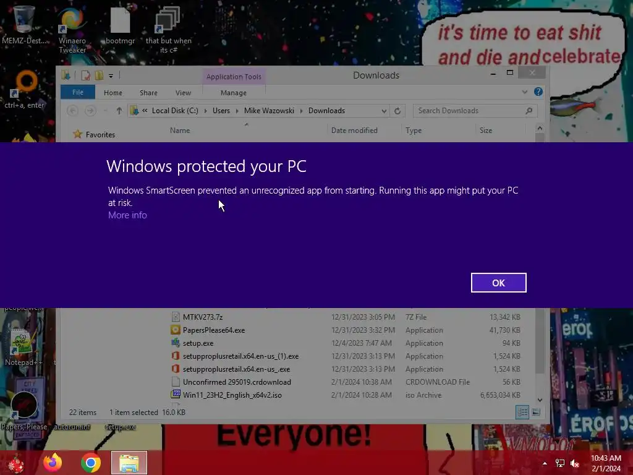Open Explorer Help question mark icon
Screen dimensions: 633x475
coord(538,92)
